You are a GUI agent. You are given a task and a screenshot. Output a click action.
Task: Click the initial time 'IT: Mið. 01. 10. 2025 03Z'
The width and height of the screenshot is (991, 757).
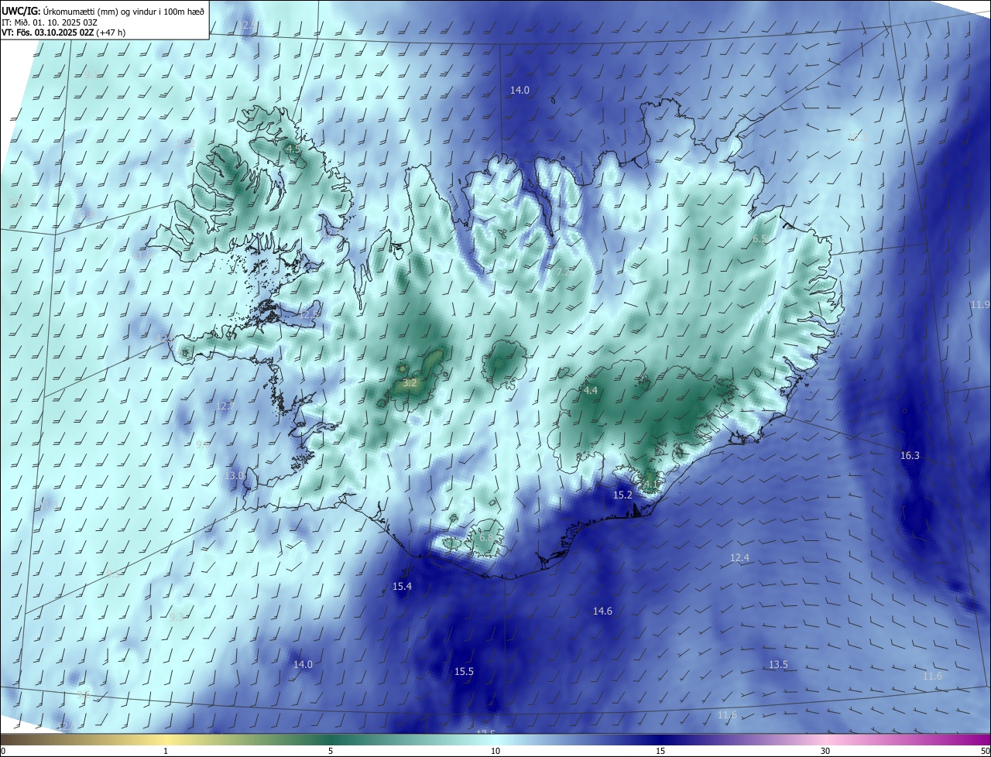(49, 22)
